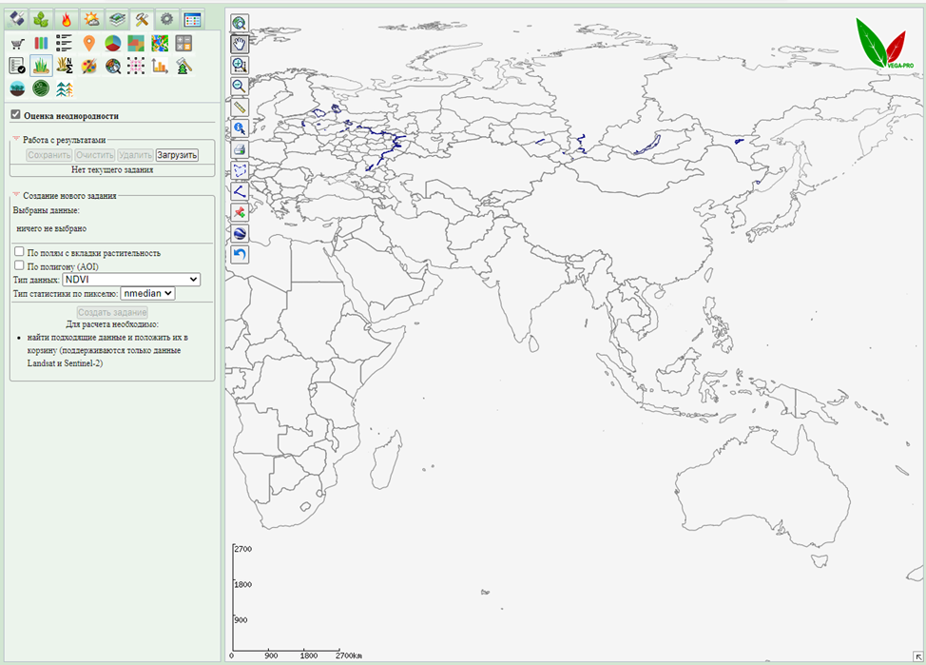Open the shopping cart basket icon
926x665 pixels.
(17, 43)
